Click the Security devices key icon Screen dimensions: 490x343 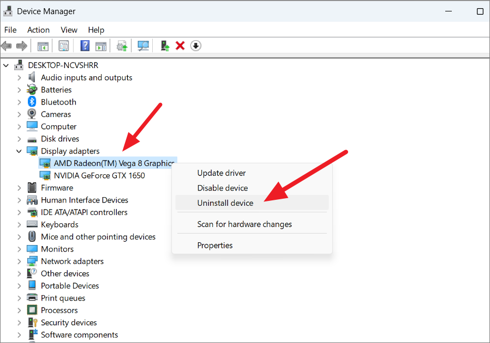pos(32,322)
